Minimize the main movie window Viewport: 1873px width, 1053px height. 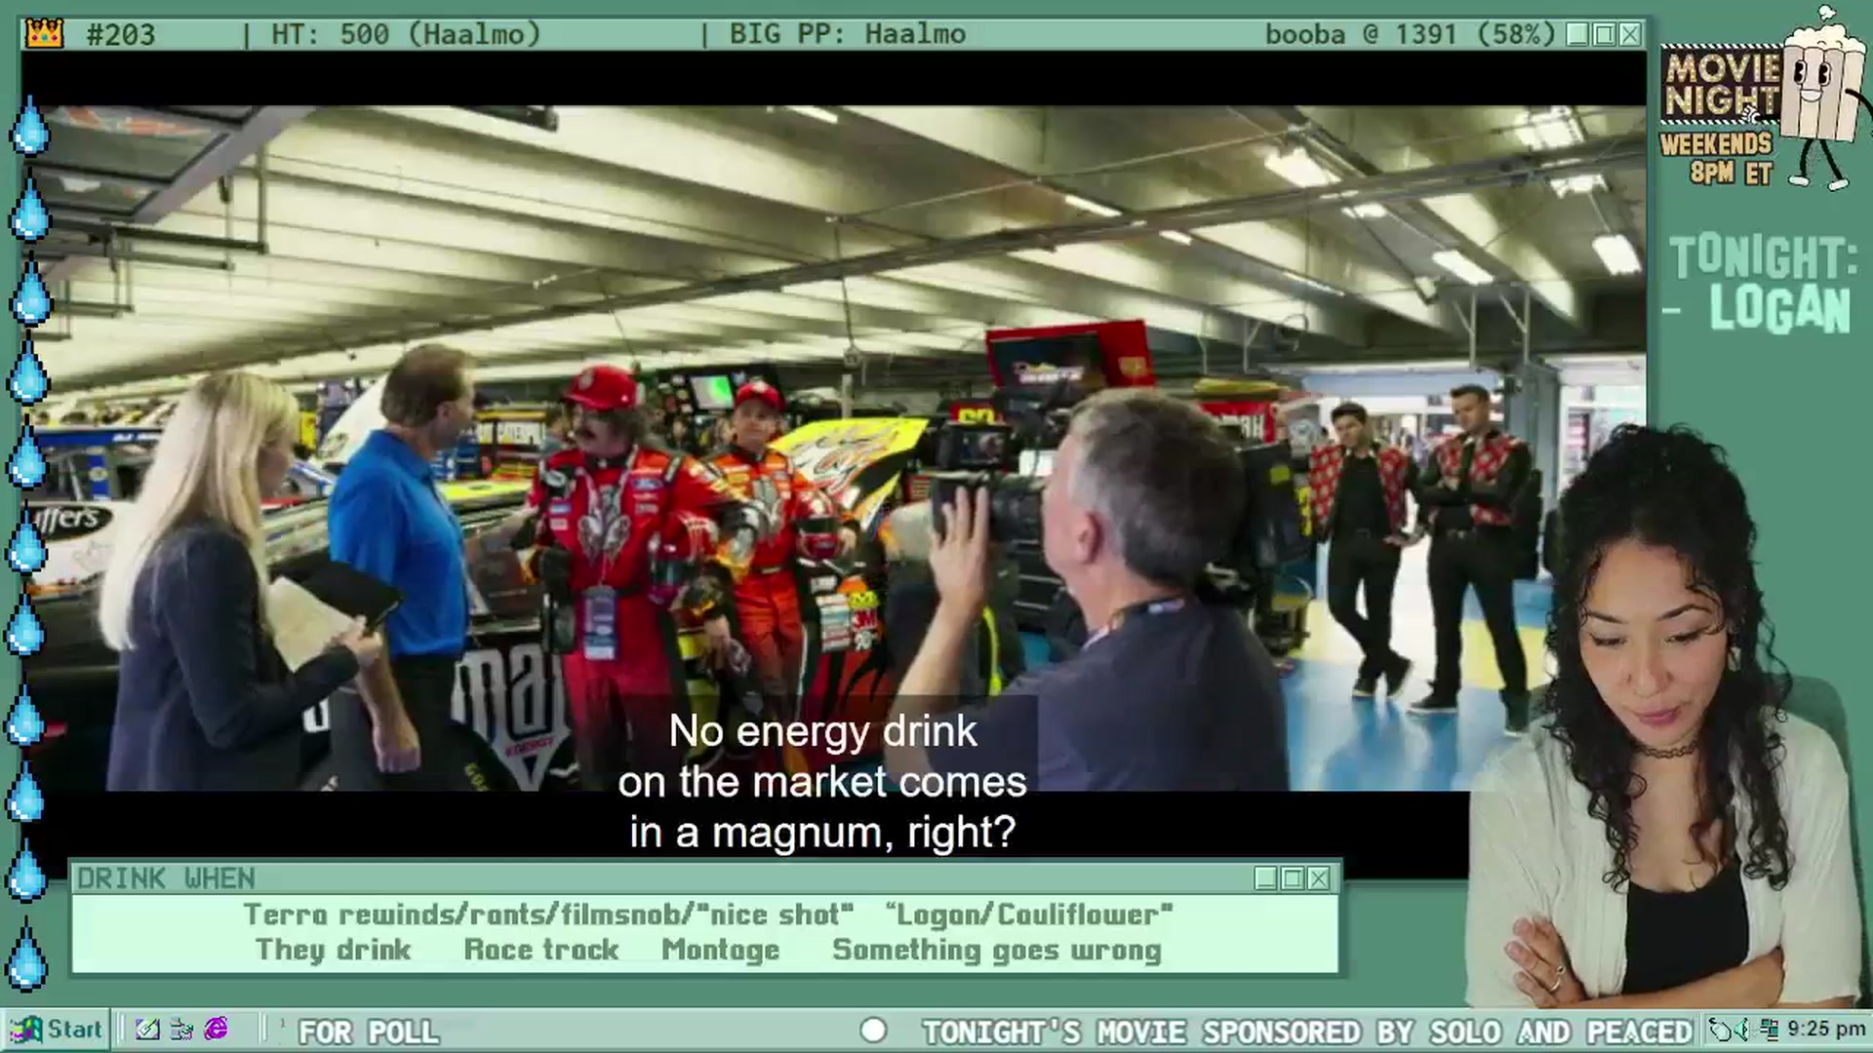[1577, 34]
